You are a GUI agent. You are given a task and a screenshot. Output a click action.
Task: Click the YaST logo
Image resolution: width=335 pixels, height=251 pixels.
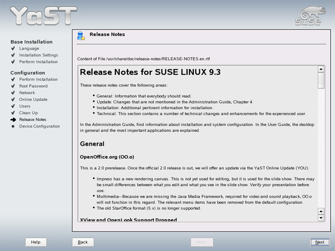[44, 15]
